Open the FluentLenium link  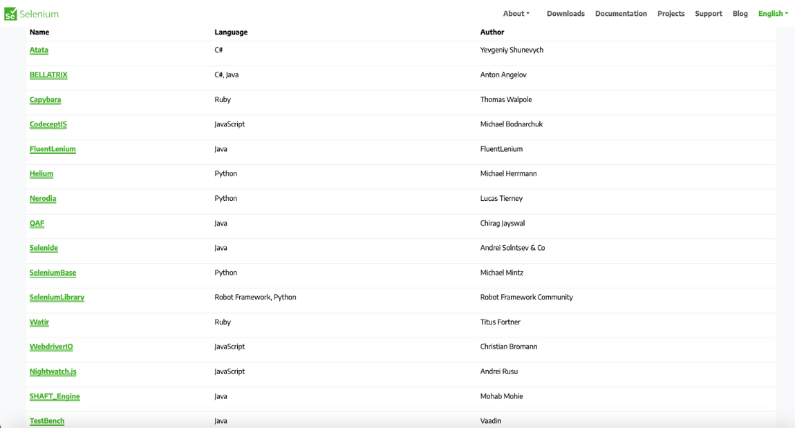point(53,149)
